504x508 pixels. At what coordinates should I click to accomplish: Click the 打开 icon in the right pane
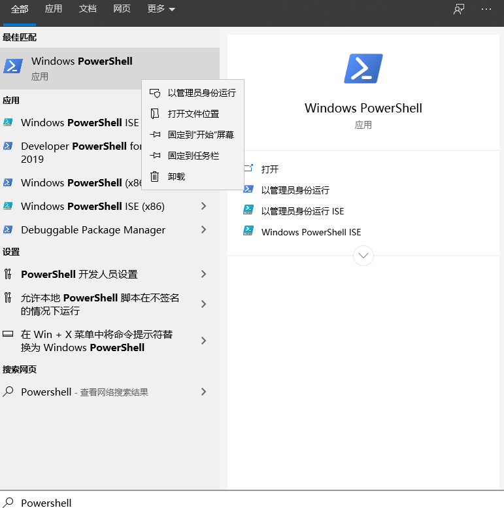point(248,168)
